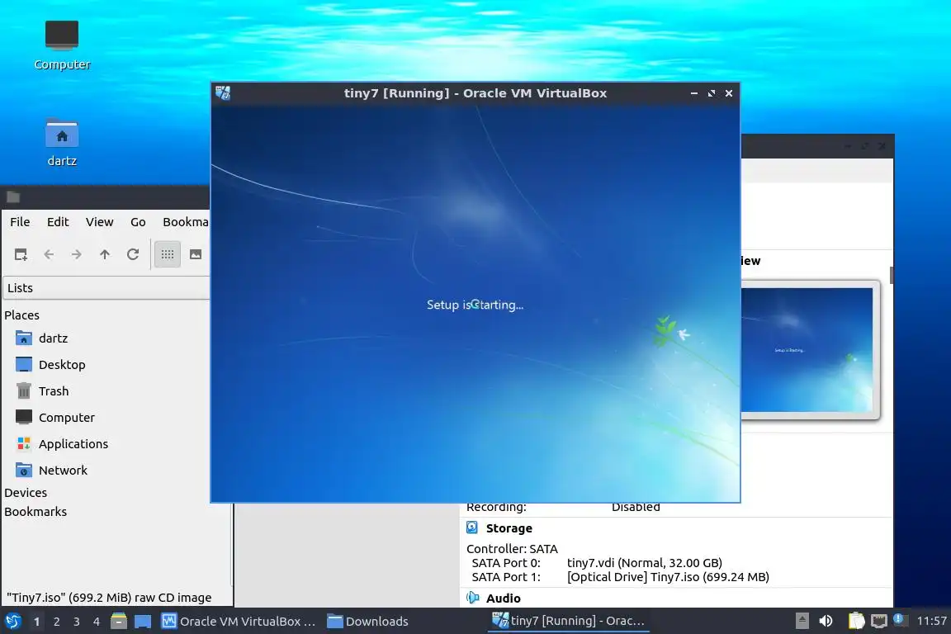Open the View menu in file manager

point(99,222)
